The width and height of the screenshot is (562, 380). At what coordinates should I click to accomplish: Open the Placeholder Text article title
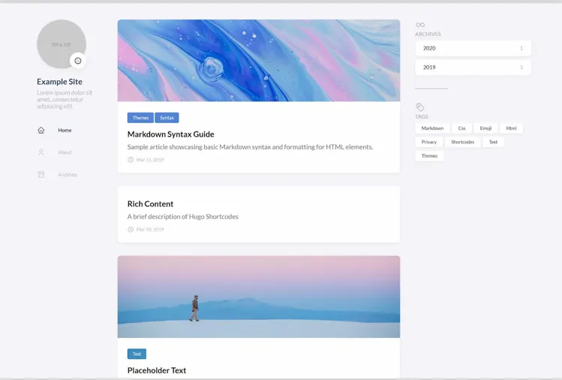[157, 370]
